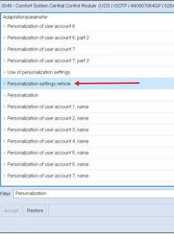
Task: Click the Adaptation/parameter column header
Action: (x=25, y=17)
